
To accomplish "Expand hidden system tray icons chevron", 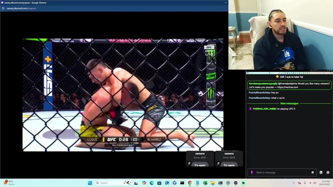I will (294, 183).
